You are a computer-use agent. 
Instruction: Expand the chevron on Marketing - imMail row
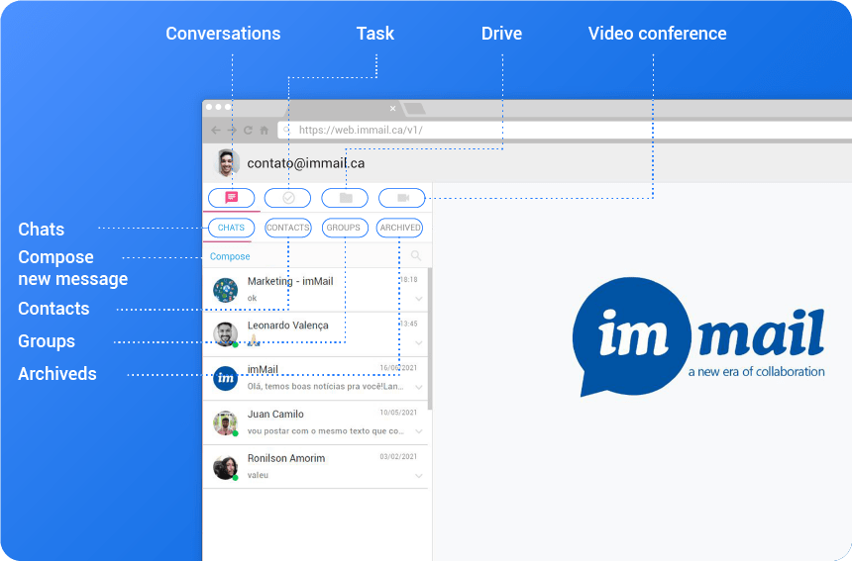click(x=419, y=299)
